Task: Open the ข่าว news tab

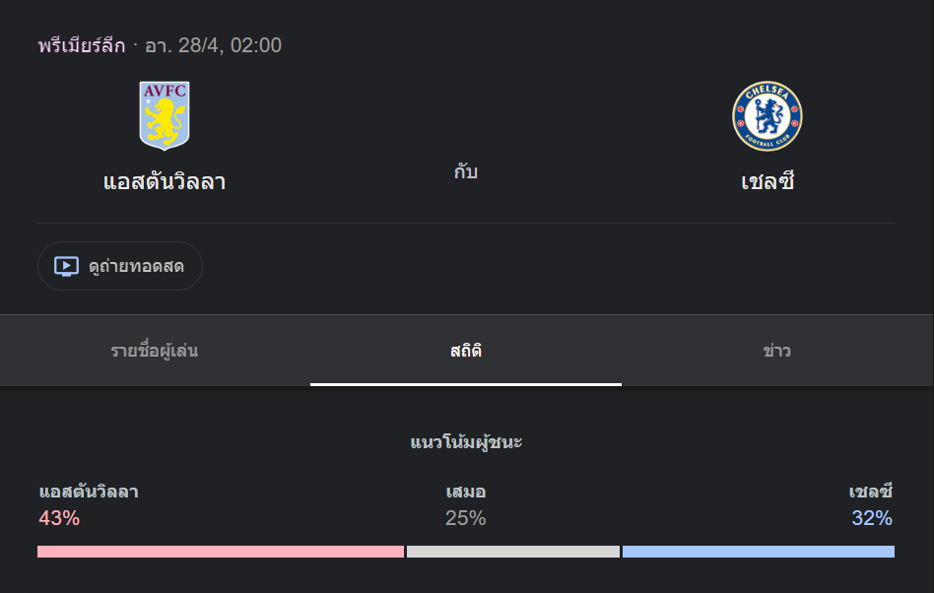Action: coord(776,351)
